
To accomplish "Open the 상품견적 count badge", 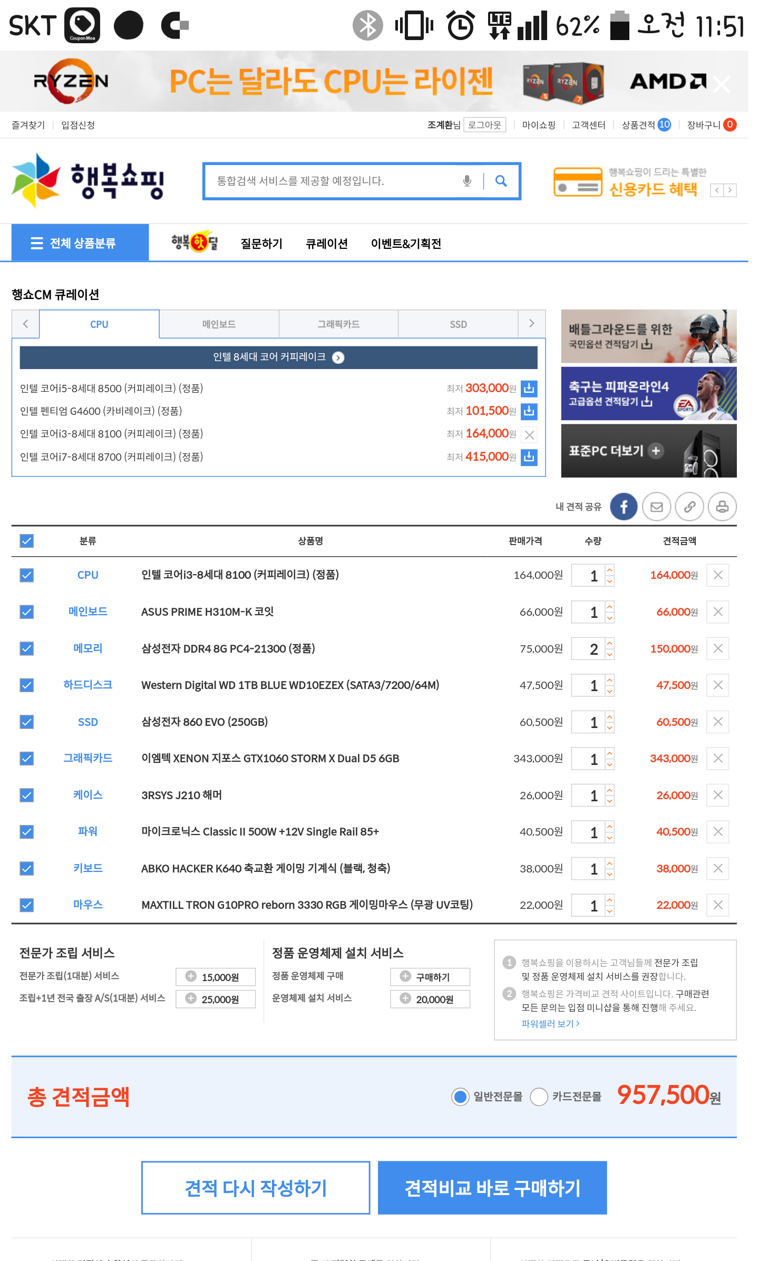I will click(x=664, y=125).
